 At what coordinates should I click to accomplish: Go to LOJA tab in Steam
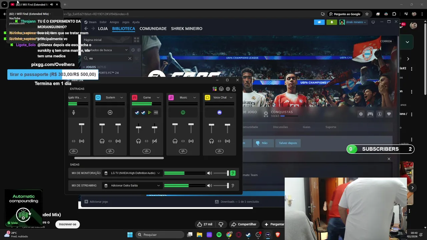[x=103, y=29]
